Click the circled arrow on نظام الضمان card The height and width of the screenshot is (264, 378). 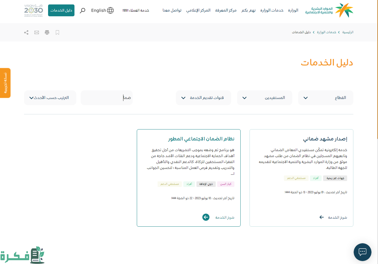(x=206, y=217)
